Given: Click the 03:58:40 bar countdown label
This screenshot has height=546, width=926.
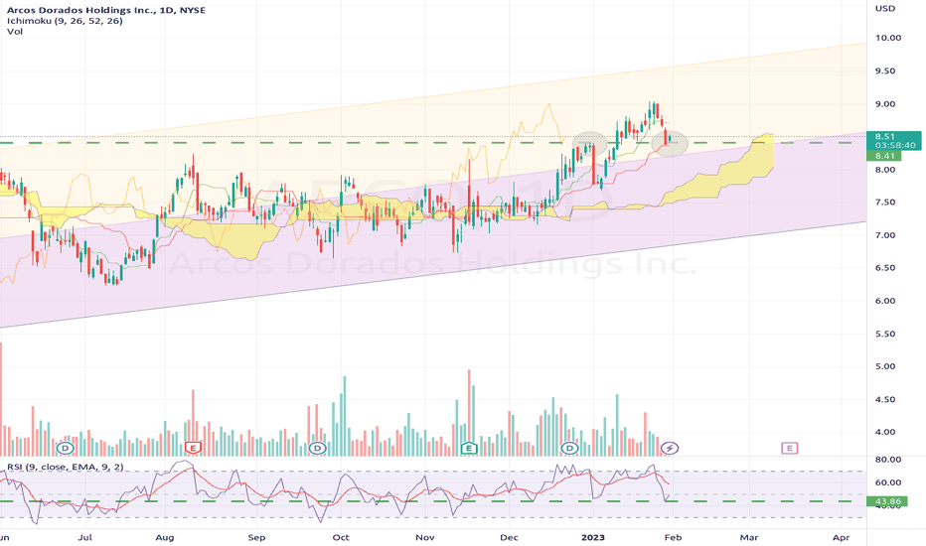Looking at the screenshot, I should click(x=895, y=145).
